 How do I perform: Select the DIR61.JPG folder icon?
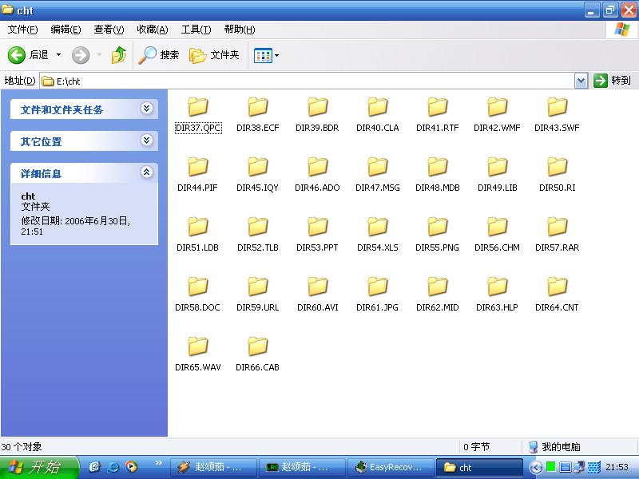tap(378, 287)
